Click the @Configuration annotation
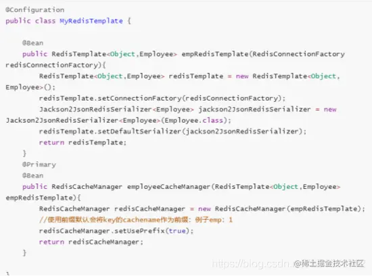This screenshot has height=276, width=372. coord(35,10)
